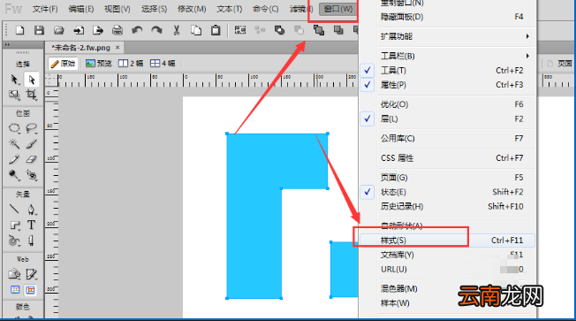Click the Group objects icon
The image size is (576, 321).
[x=240, y=30]
